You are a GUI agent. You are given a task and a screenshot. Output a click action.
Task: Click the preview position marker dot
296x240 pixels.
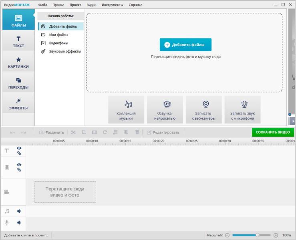[x=290, y=114]
